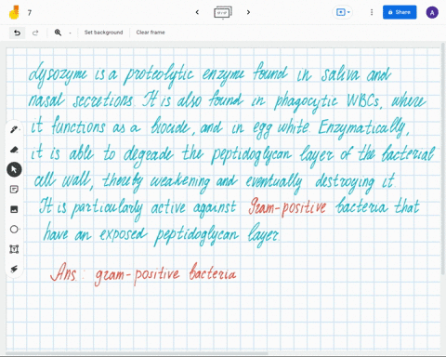Click the red 'Ans' handwriting
446x357 pixels.
(63, 272)
